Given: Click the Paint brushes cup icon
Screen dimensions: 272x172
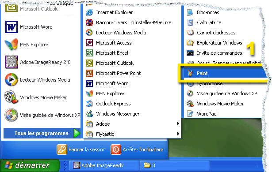Looking at the screenshot, I should click(190, 73).
